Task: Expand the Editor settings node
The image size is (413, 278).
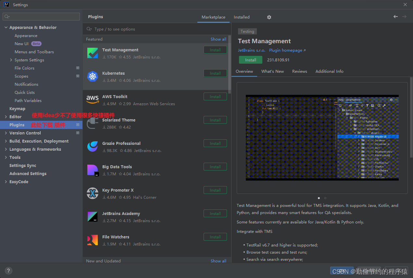Action: coord(6,117)
